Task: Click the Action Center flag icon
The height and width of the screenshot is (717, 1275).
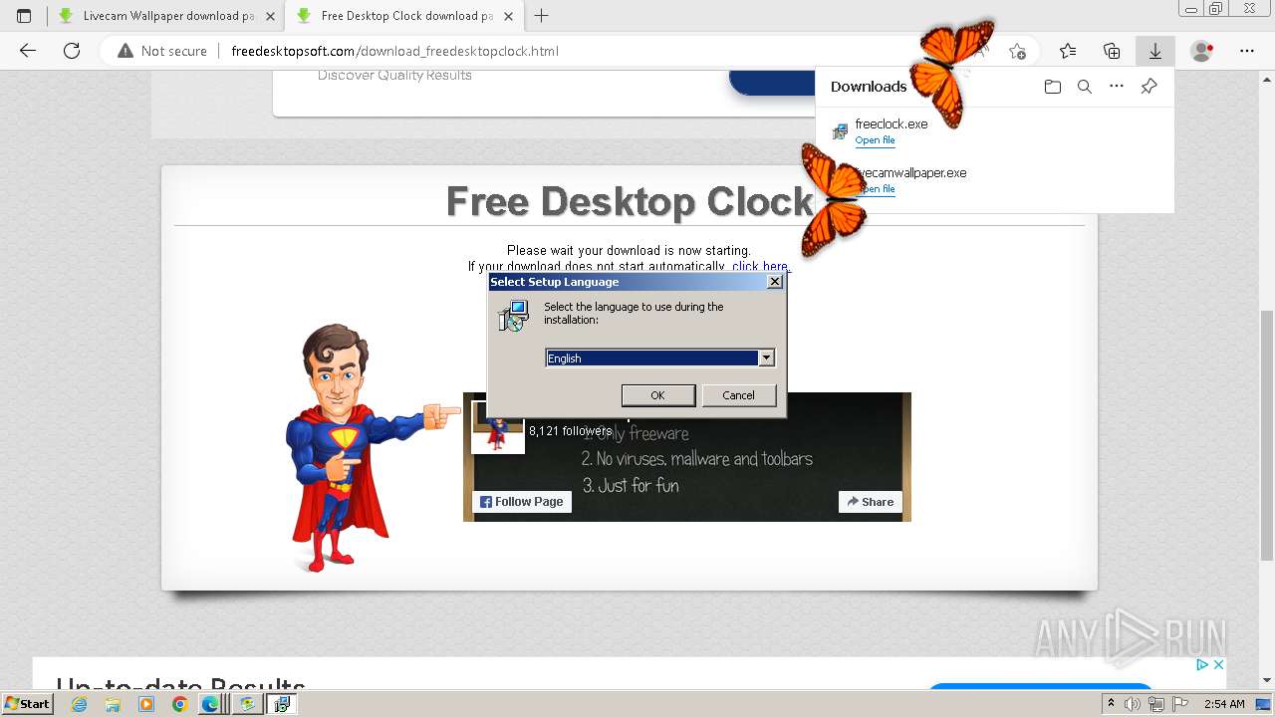Action: [x=1179, y=704]
